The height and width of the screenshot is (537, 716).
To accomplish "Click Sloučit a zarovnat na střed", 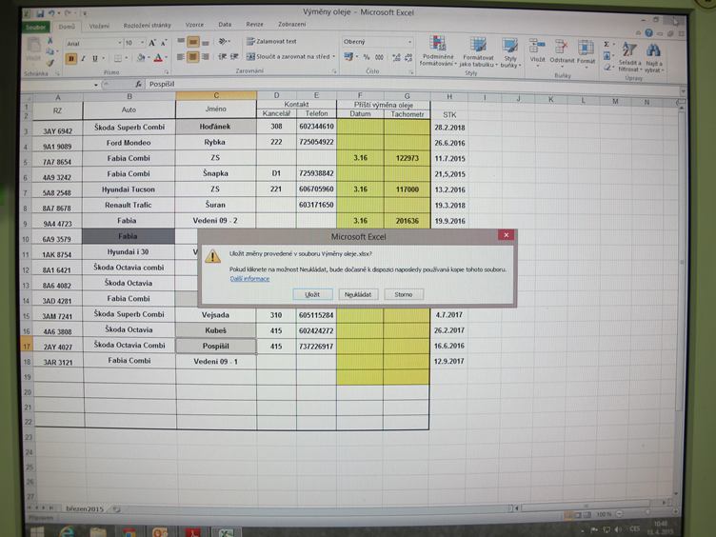I will (288, 56).
